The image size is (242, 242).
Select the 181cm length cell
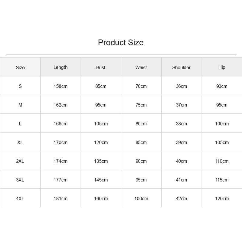[60, 198]
